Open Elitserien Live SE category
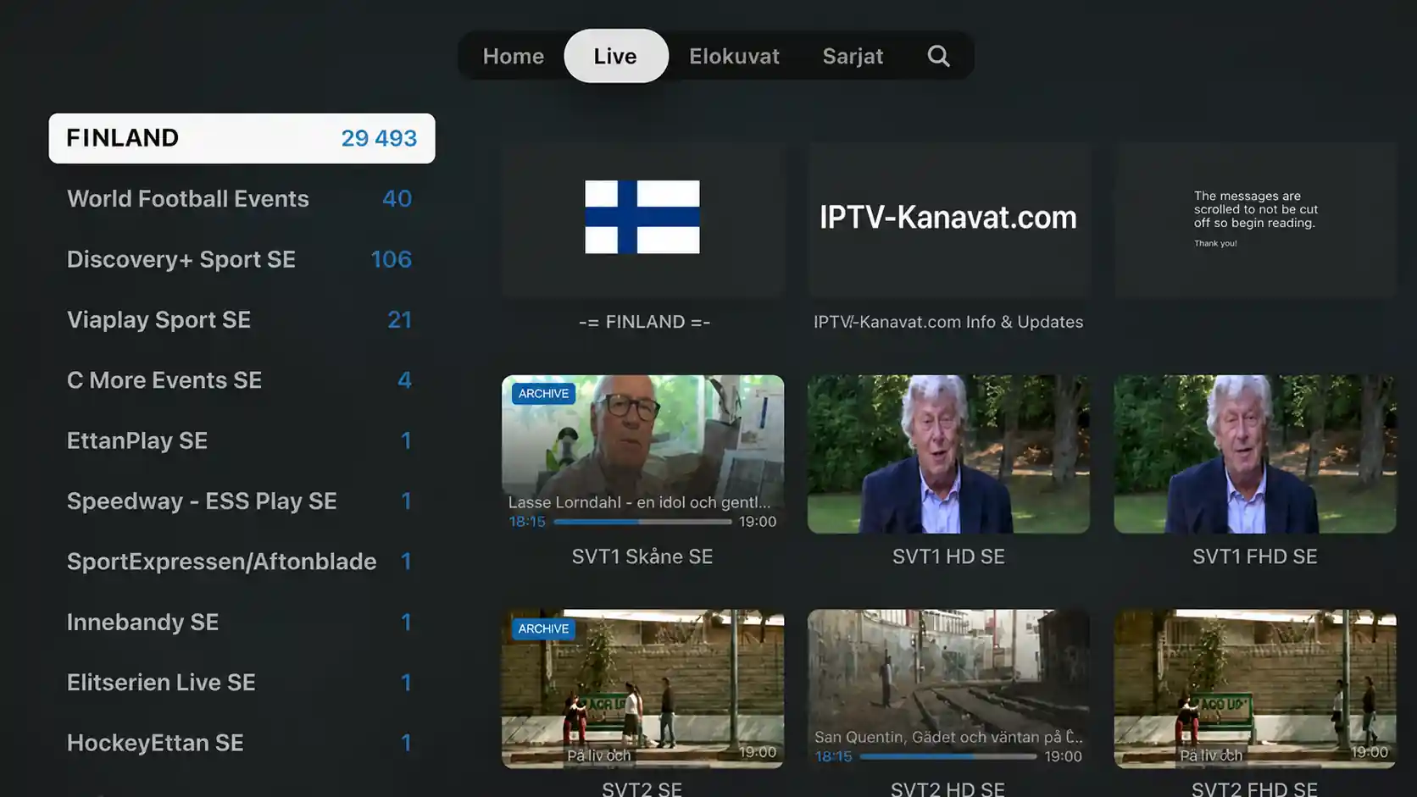The image size is (1417, 797). pos(242,683)
